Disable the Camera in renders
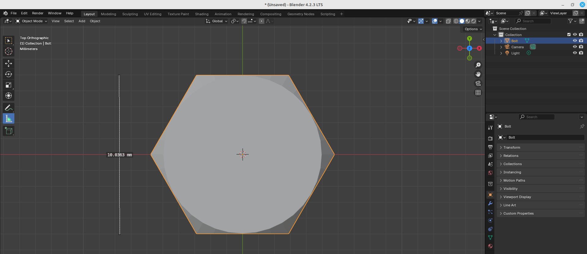The height and width of the screenshot is (254, 587). click(x=581, y=47)
